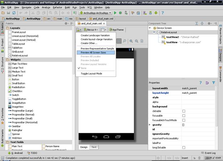
Task: Toggle the focusable checkbox
Action: (184, 116)
